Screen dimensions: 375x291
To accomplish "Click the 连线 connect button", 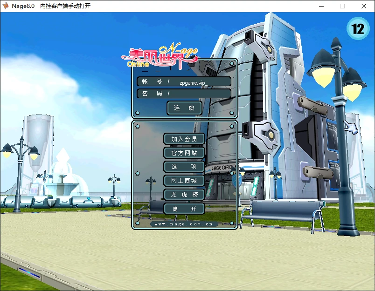I will 184,108.
